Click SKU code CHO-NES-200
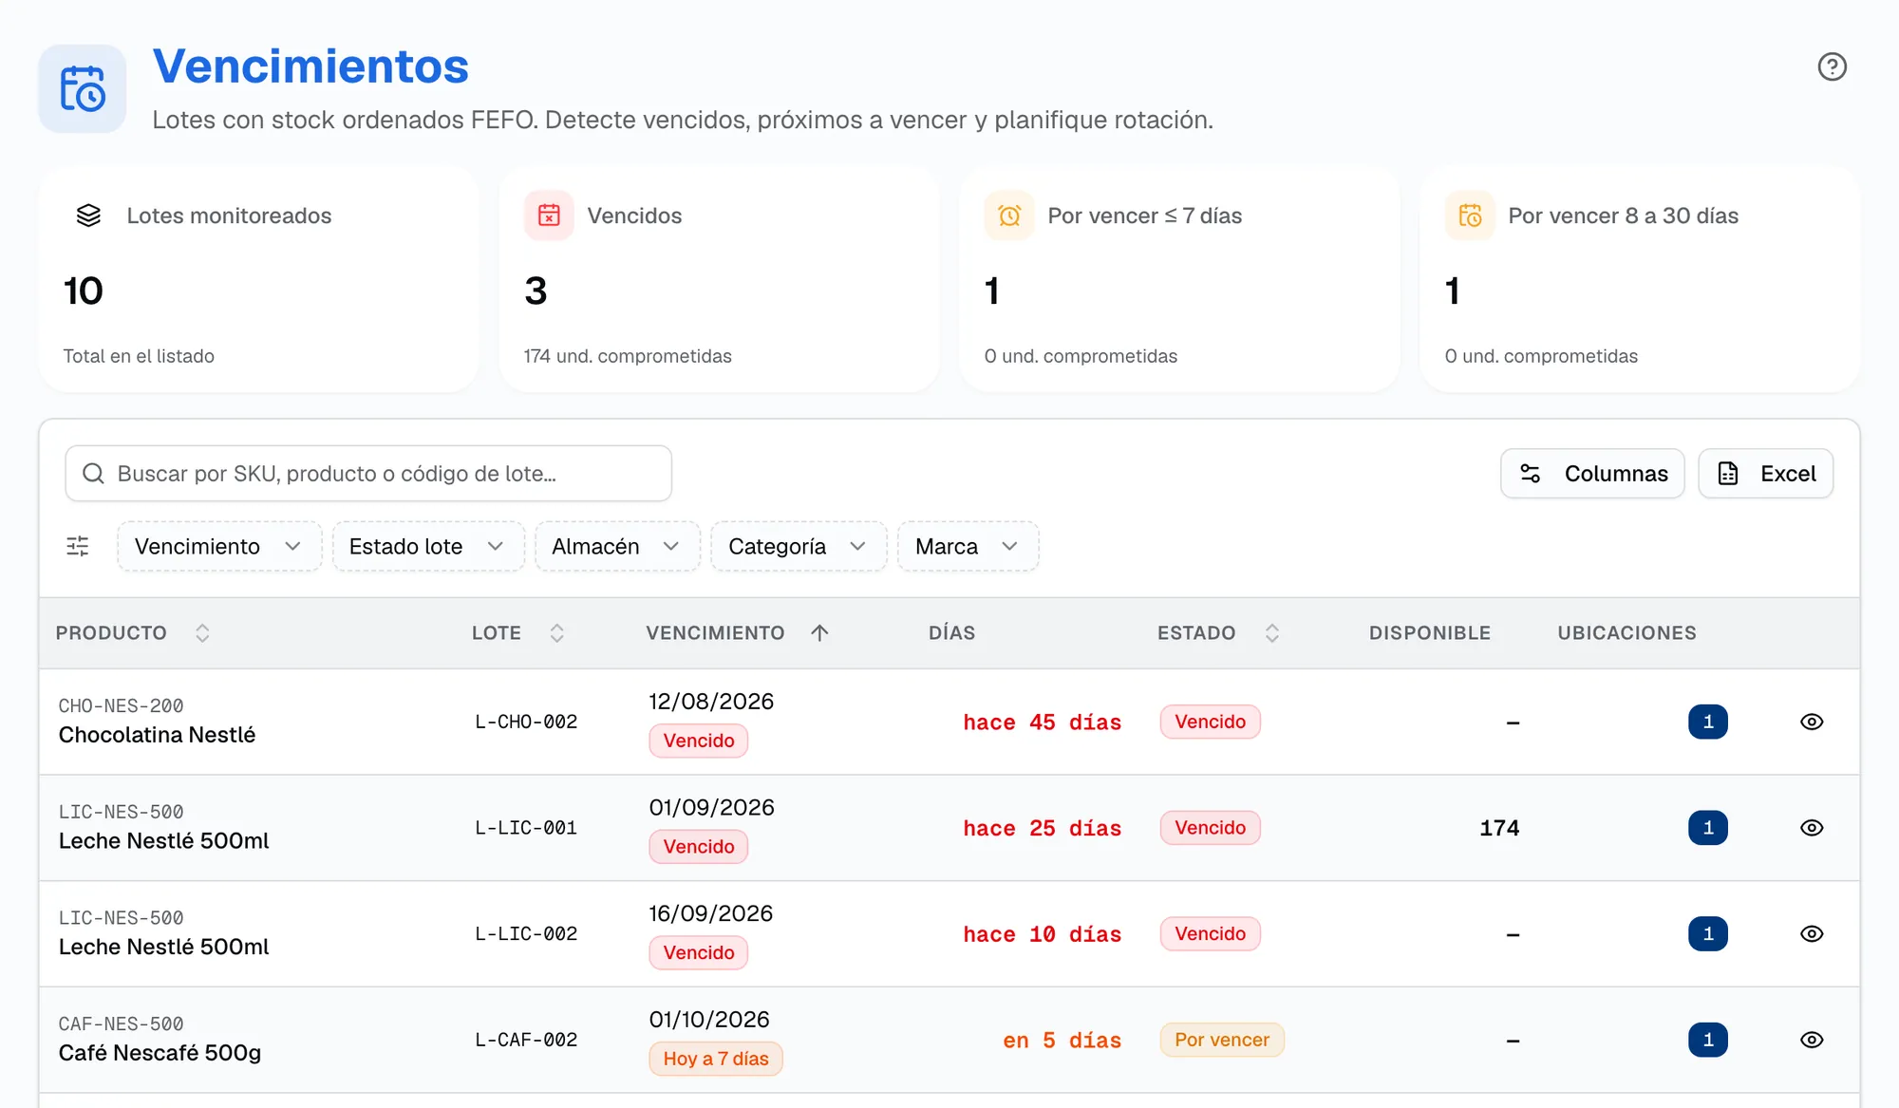This screenshot has width=1899, height=1108. point(121,705)
